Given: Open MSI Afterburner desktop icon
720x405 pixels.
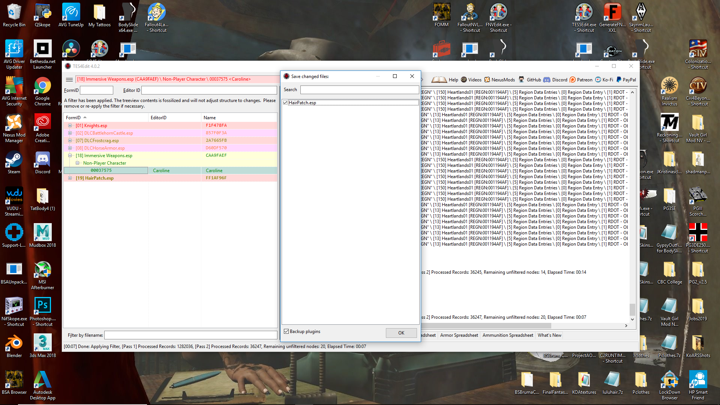Looking at the screenshot, I should coord(42,276).
